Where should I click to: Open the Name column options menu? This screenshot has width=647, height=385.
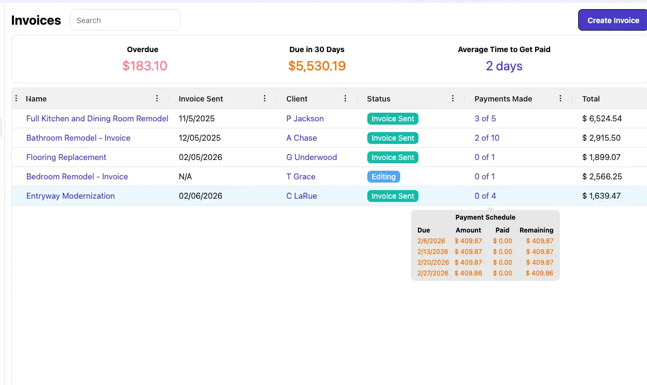(x=157, y=99)
